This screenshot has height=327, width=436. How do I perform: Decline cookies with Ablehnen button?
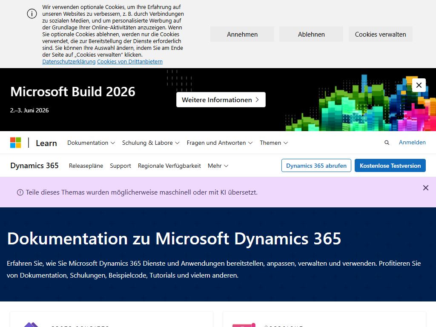coord(311,34)
